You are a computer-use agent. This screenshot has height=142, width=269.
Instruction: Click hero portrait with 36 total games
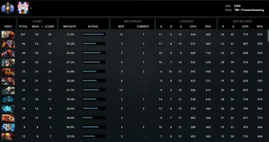pyautogui.click(x=8, y=81)
